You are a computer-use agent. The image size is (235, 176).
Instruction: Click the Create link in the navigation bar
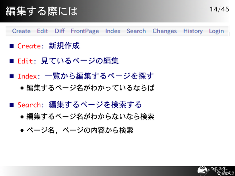[21, 31]
